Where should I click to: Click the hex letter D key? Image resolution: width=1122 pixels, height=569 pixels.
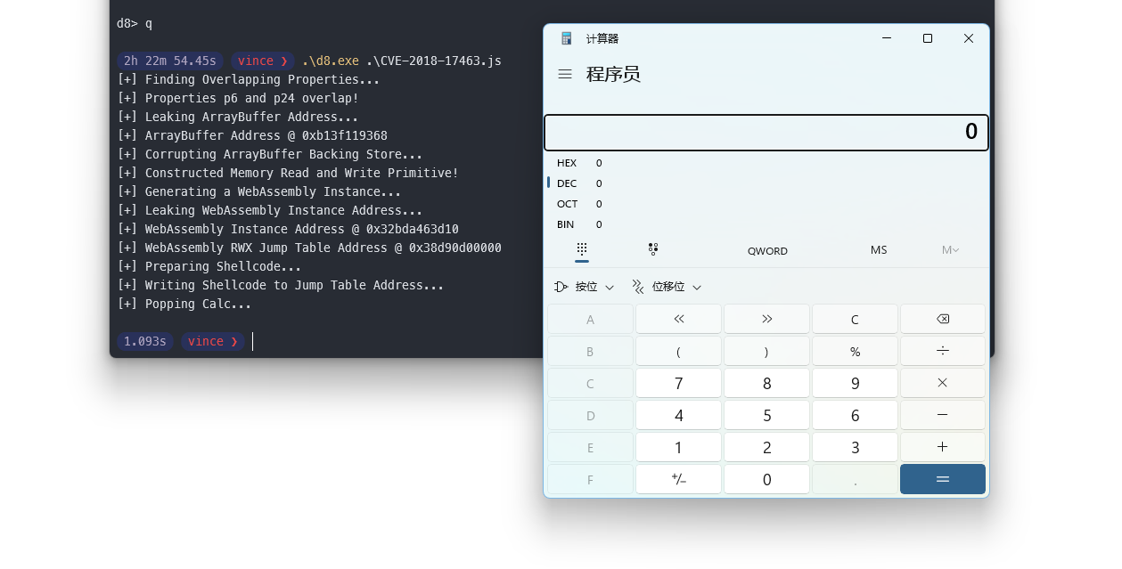[590, 415]
